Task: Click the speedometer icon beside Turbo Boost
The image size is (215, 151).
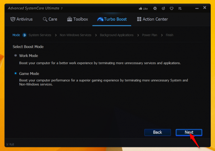Action: (100, 19)
